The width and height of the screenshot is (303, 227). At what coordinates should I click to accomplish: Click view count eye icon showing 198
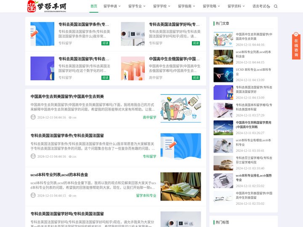(x=70, y=117)
